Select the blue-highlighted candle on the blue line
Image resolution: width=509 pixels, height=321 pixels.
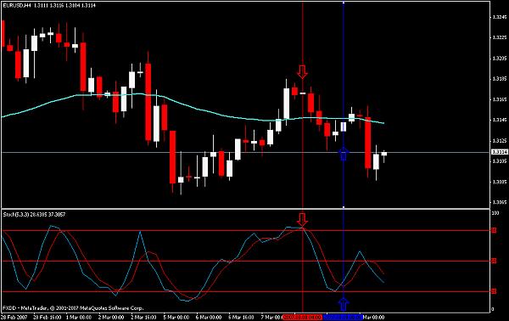344,127
